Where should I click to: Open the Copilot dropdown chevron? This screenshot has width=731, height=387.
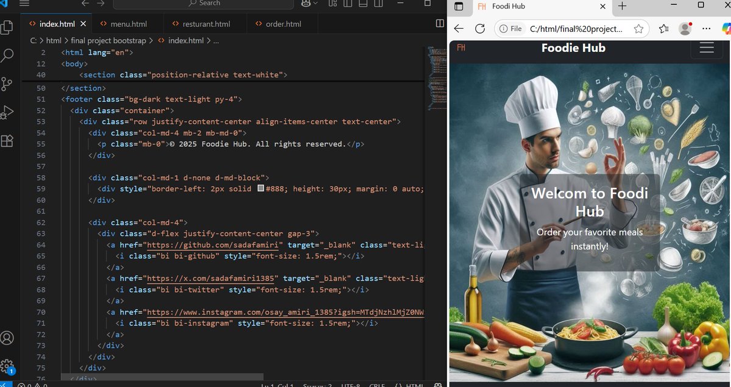316,4
